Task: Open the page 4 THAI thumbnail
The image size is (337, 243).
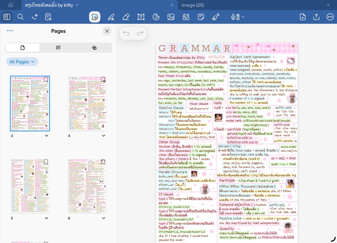Action: point(87,103)
